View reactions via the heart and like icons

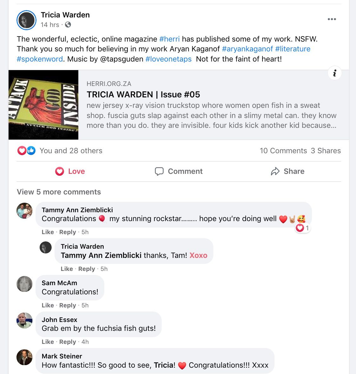(26, 150)
